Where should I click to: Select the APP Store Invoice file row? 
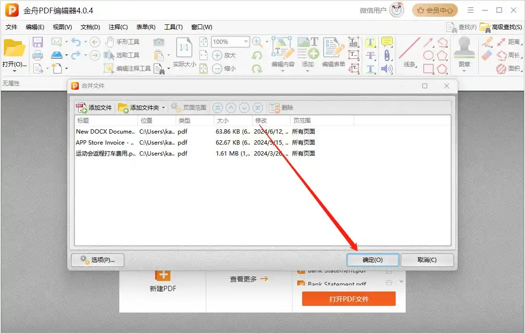(x=262, y=143)
